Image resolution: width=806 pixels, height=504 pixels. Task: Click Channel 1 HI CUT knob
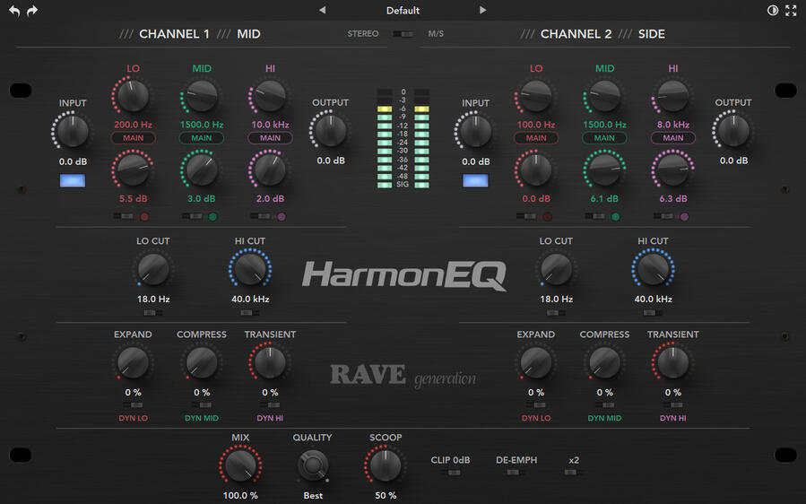(x=250, y=269)
